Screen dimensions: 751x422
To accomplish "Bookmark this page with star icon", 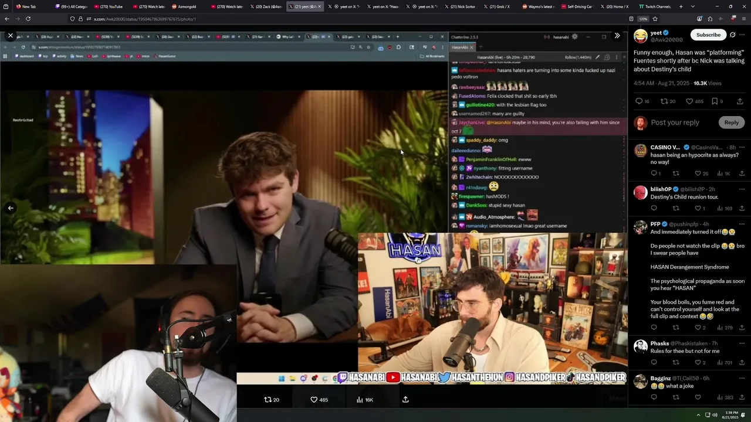I will coord(655,19).
